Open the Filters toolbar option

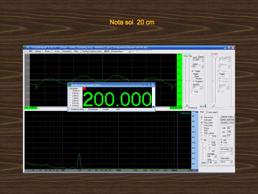(76, 51)
